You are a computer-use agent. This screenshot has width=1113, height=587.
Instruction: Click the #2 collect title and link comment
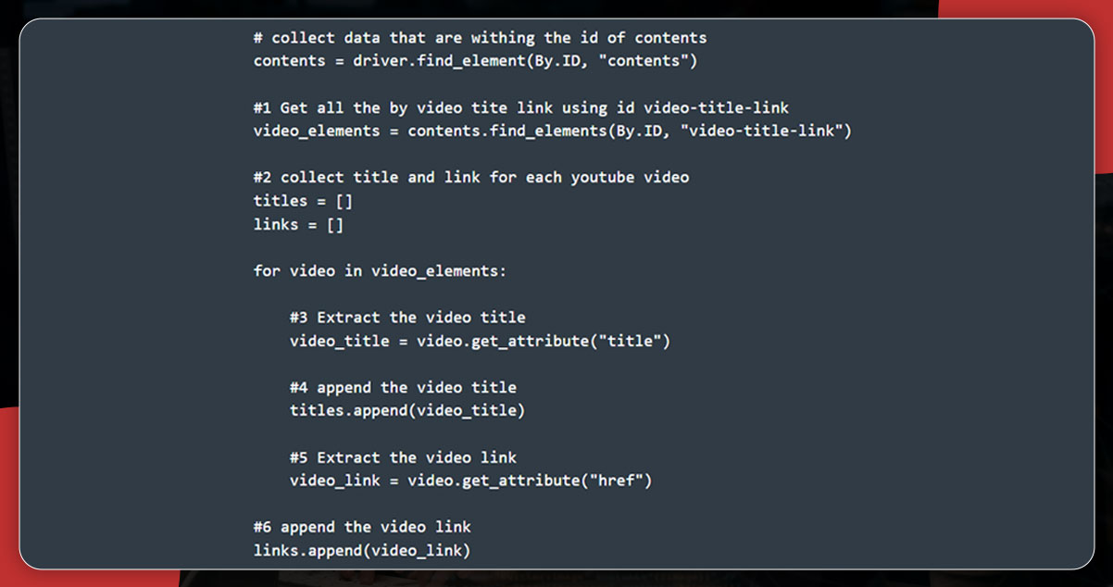470,177
